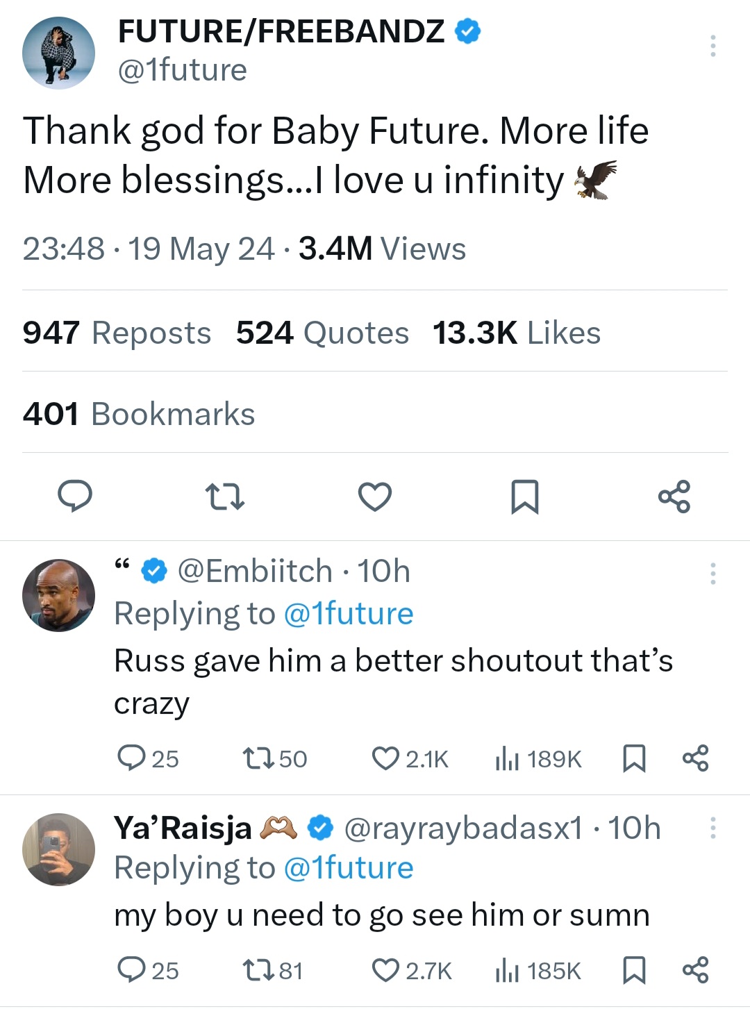Screen dimensions: 750x1009
Task: View analytics for Ya'Raisja reply
Action: tap(538, 970)
